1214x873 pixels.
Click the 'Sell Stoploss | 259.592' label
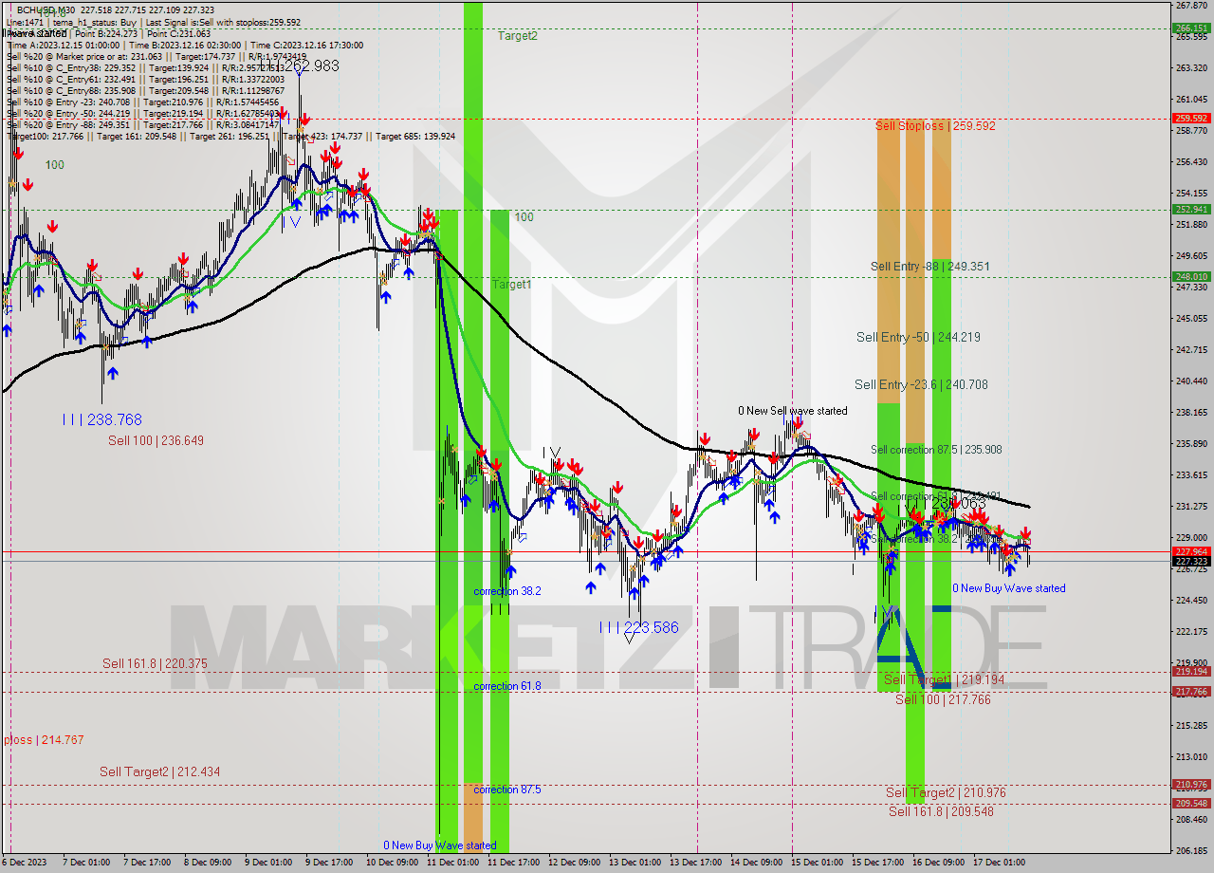pyautogui.click(x=935, y=125)
